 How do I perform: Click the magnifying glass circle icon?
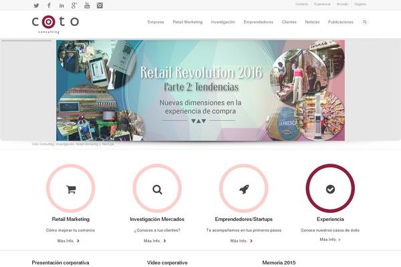(157, 188)
